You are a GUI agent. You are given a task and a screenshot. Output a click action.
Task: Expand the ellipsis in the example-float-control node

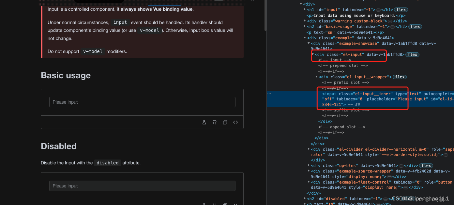coord(406,188)
